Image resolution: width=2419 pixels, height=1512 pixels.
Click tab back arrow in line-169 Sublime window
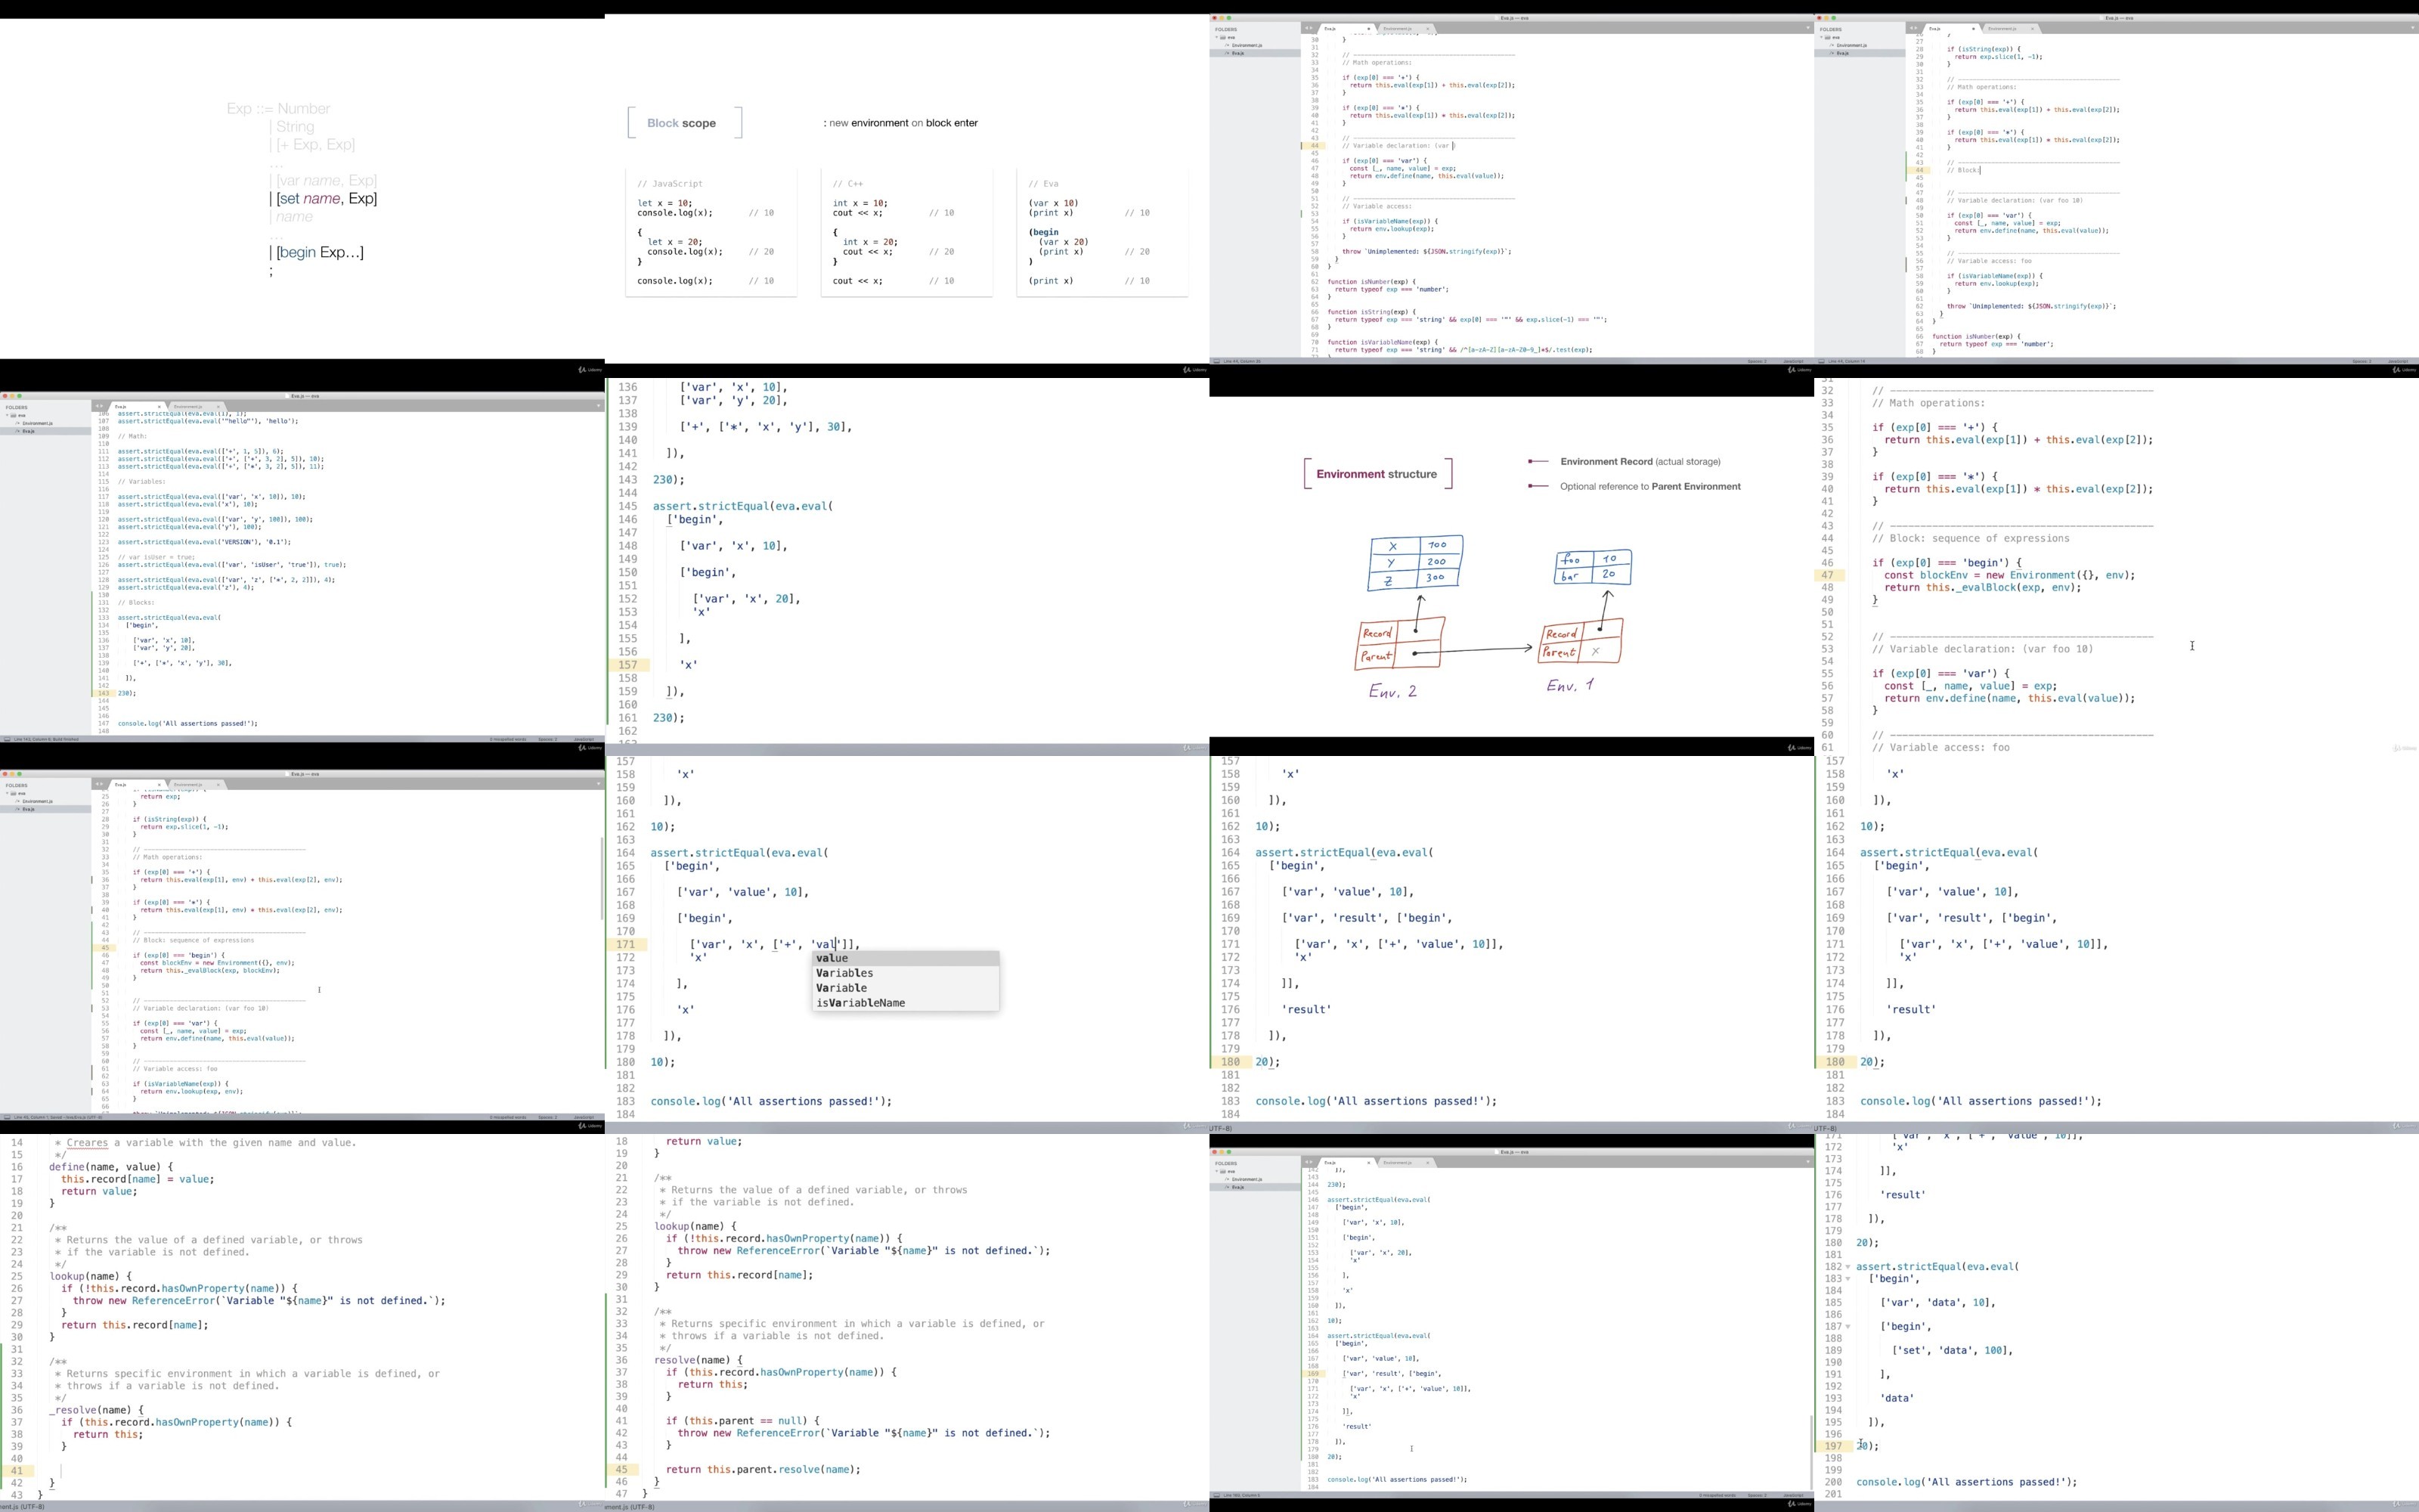click(1306, 1162)
